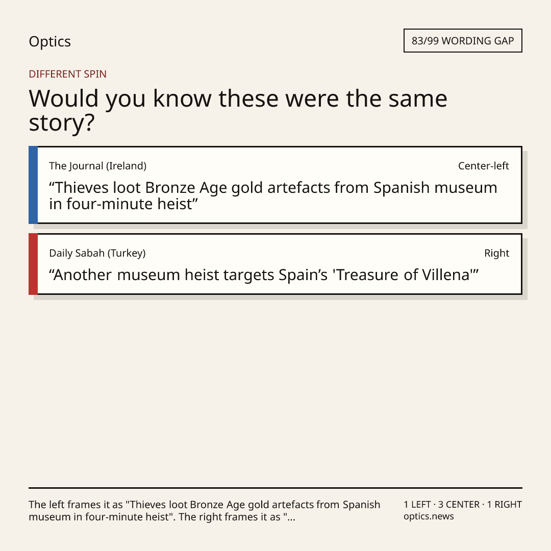Image resolution: width=551 pixels, height=551 pixels.
Task: Click the Optics logo text
Action: [49, 42]
